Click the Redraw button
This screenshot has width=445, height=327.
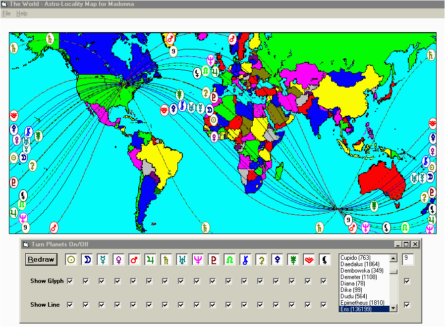pos(41,260)
